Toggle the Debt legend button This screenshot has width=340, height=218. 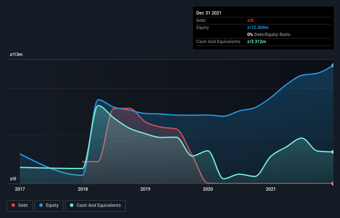tap(19, 206)
